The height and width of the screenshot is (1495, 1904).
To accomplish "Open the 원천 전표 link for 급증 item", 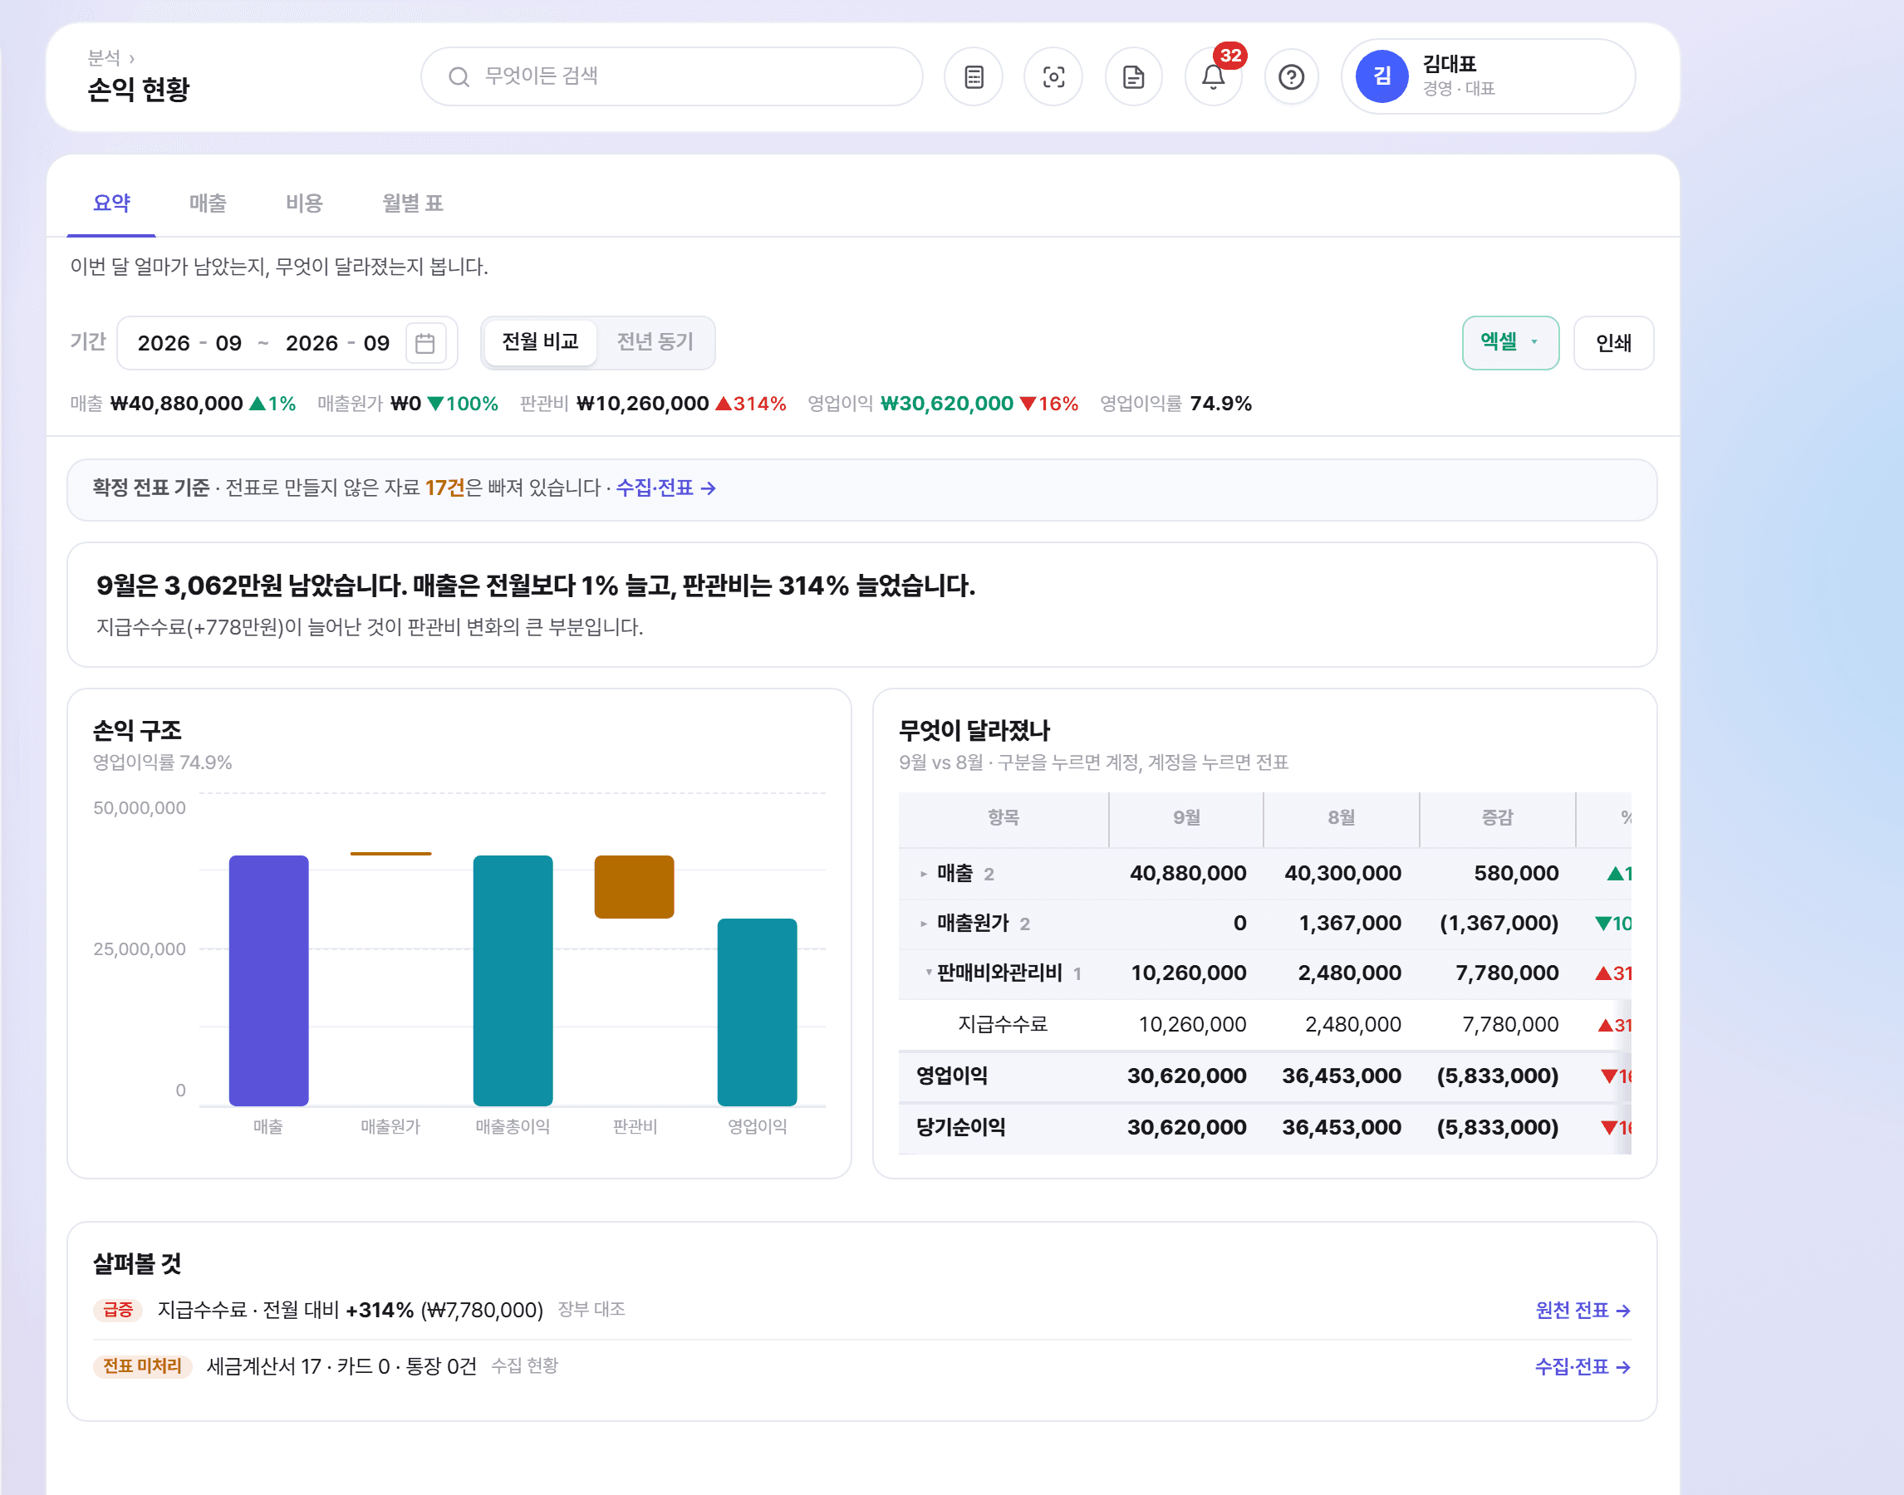I will pos(1583,1311).
